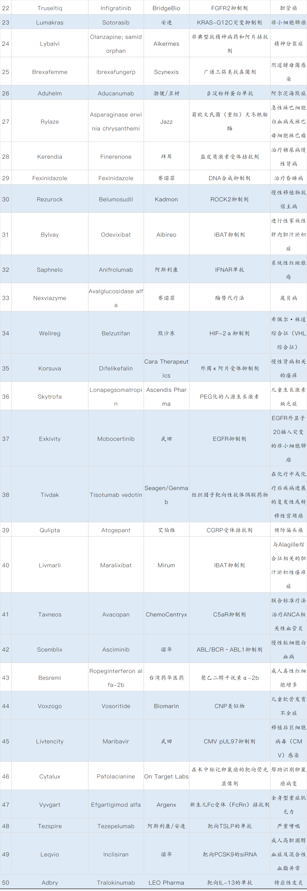307x891 pixels.
Task: Click the "Maribavir" cell
Action: coord(116,741)
